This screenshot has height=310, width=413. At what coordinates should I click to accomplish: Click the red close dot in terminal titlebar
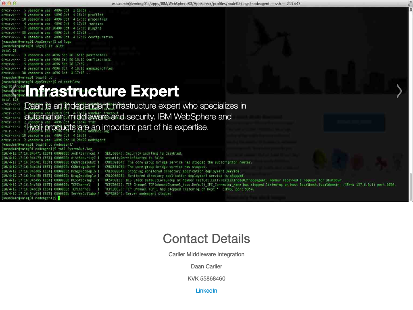pyautogui.click(x=4, y=3)
